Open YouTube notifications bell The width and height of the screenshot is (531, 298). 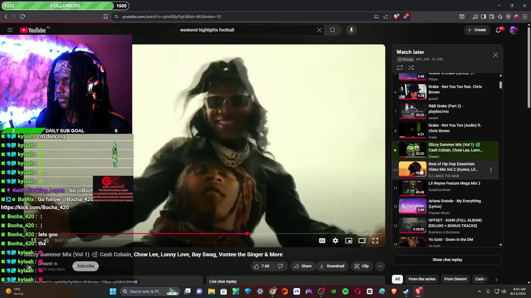[x=498, y=30]
